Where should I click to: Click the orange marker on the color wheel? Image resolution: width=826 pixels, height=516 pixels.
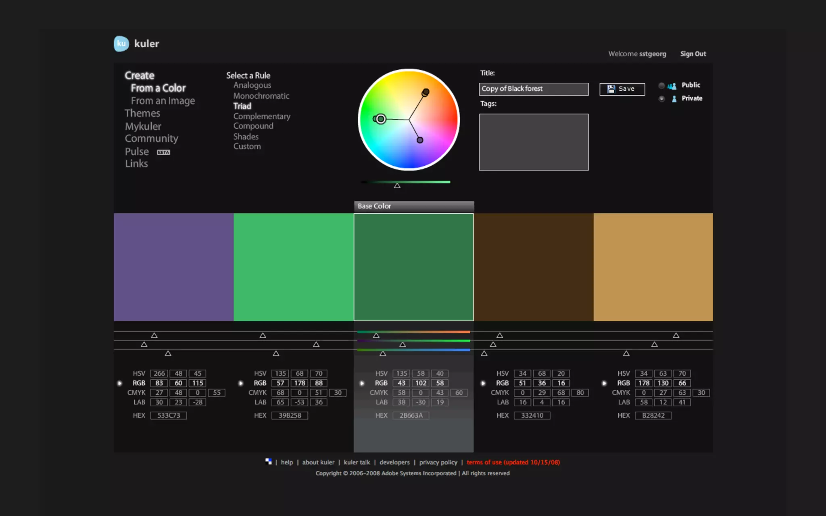coord(426,92)
